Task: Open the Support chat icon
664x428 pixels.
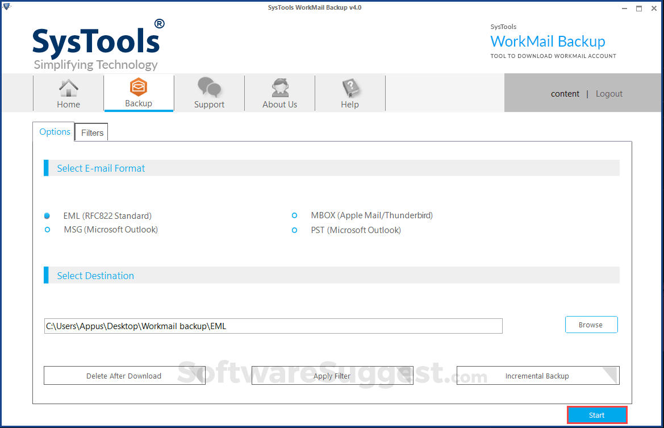Action: (x=209, y=92)
